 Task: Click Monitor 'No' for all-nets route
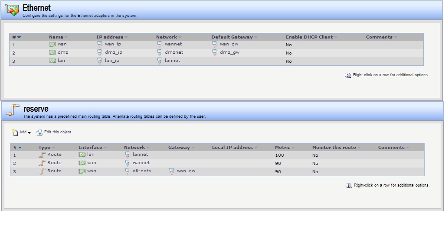tap(315, 172)
